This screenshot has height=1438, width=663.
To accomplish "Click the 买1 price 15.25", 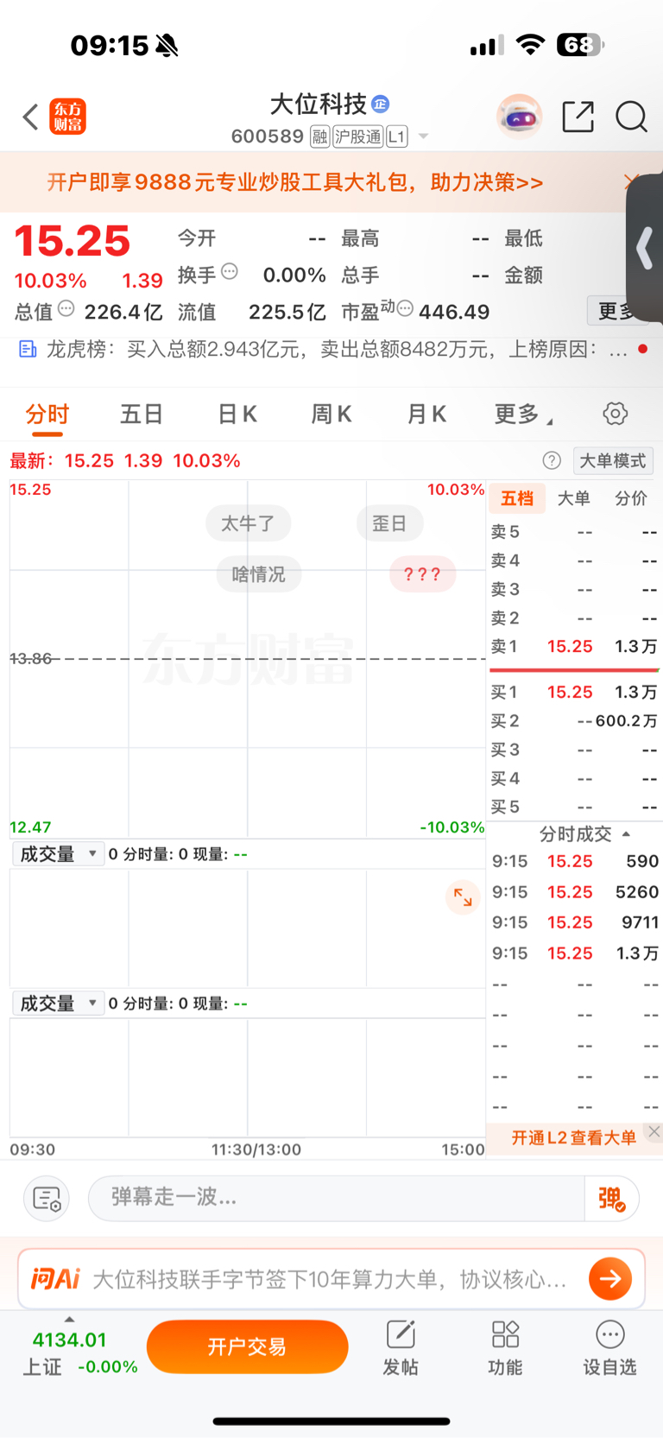I will [x=570, y=693].
